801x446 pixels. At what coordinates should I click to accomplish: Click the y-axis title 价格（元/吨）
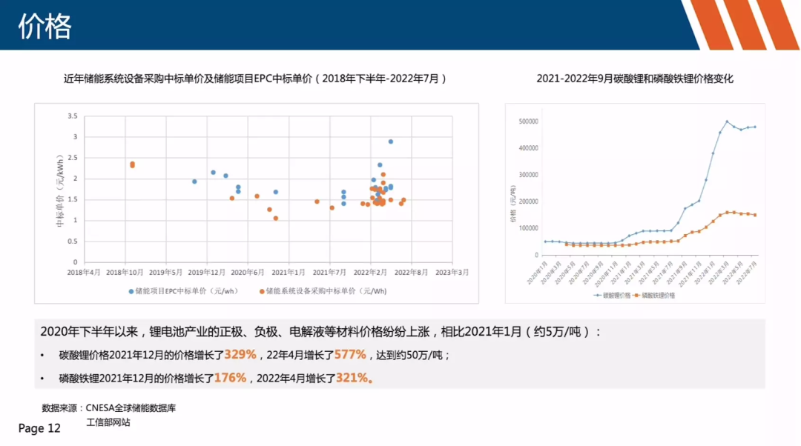[x=513, y=203]
